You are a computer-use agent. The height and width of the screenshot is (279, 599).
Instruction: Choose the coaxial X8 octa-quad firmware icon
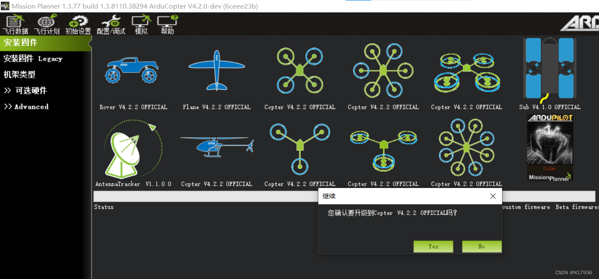[x=467, y=73]
